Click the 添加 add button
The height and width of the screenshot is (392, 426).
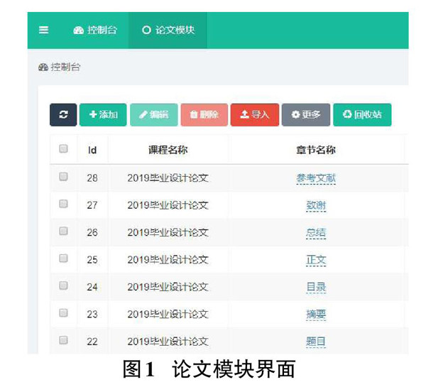[103, 114]
